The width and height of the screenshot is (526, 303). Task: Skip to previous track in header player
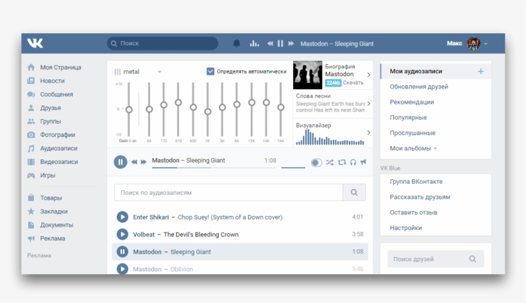[x=270, y=43]
